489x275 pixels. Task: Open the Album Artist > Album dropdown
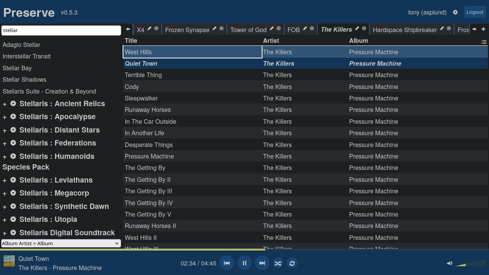click(x=61, y=243)
